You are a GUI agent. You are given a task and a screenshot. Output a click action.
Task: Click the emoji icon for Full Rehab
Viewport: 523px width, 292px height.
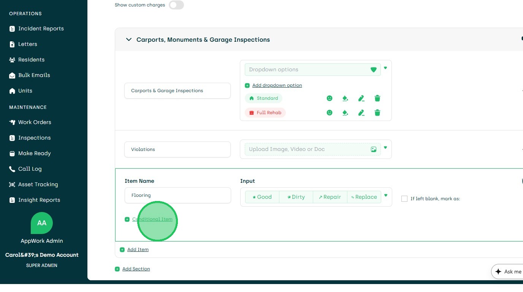(330, 113)
